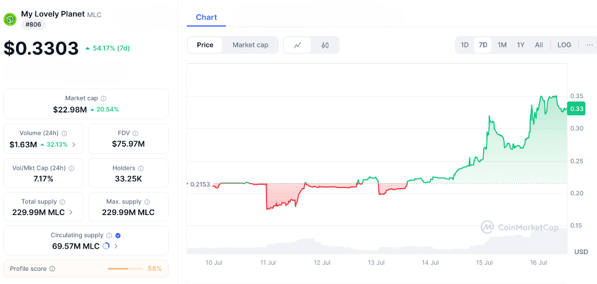
Task: Enable LOG scale on chart
Action: point(564,45)
